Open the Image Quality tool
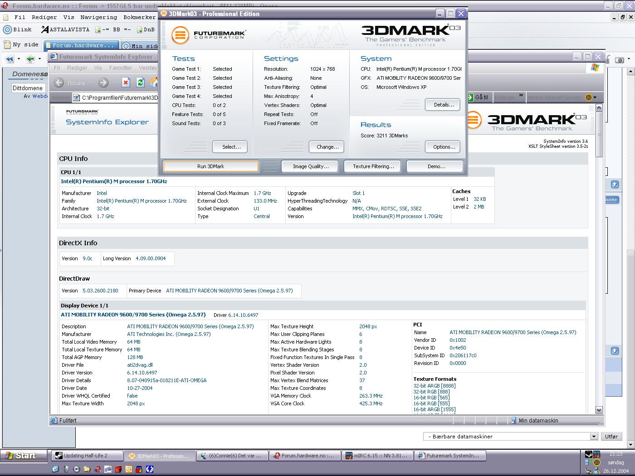This screenshot has width=635, height=476. (310, 166)
